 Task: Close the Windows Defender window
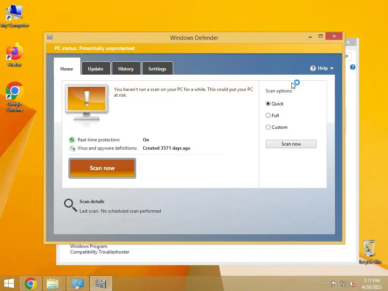coord(334,36)
